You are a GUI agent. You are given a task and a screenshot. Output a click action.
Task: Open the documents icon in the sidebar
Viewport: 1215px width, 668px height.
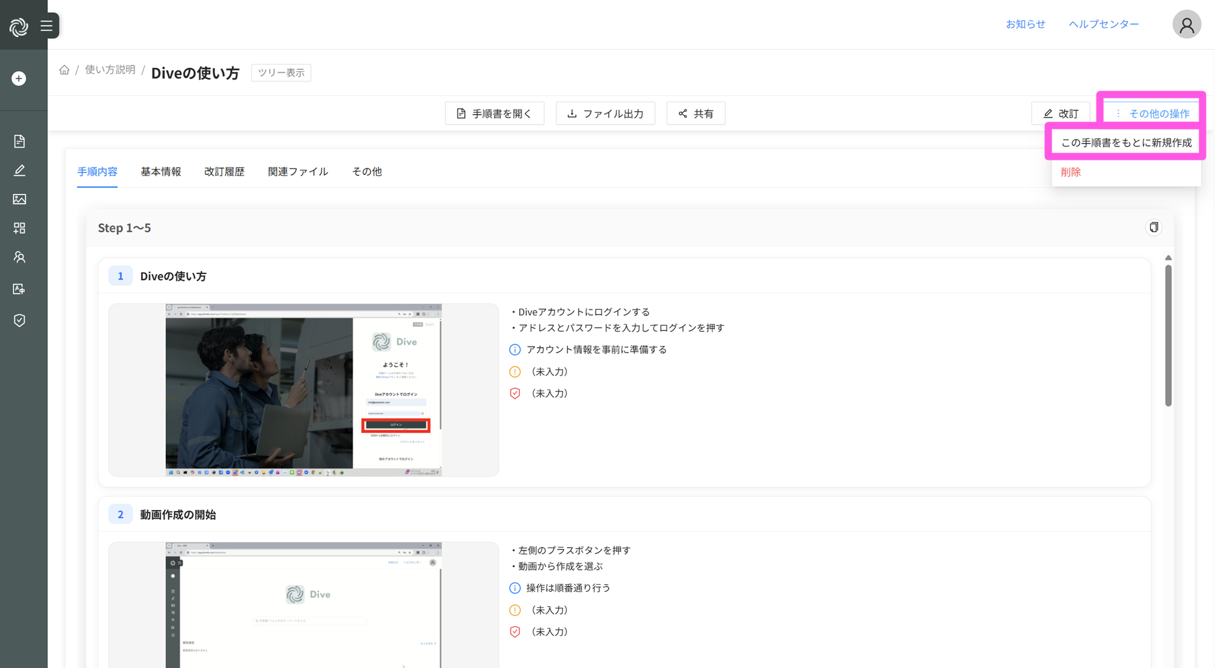19,142
